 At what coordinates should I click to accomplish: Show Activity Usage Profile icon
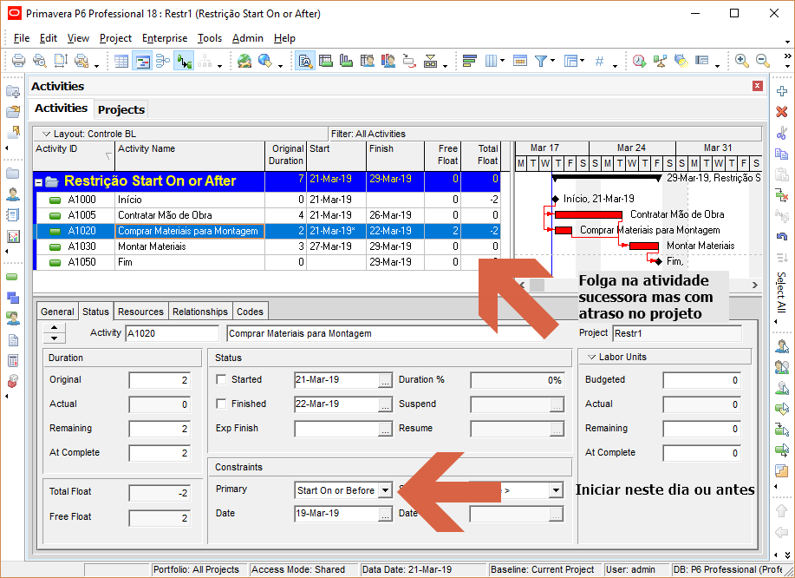coord(346,62)
